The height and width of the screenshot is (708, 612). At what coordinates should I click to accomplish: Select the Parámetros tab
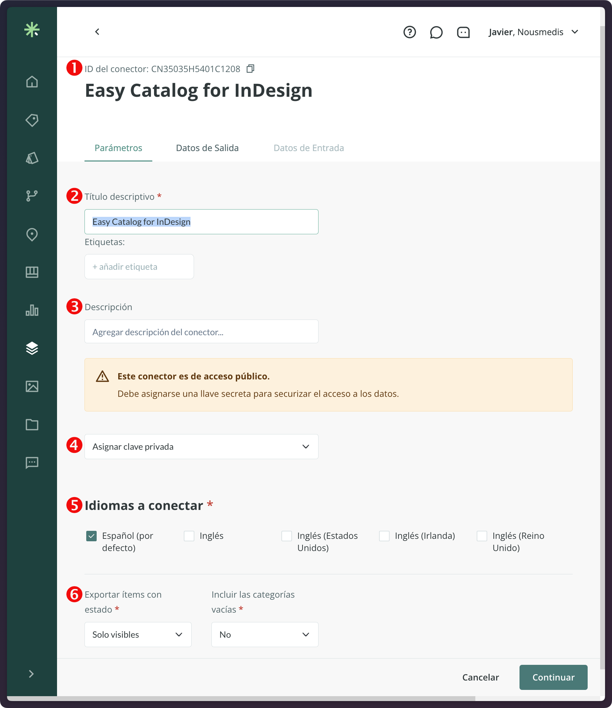coord(118,148)
